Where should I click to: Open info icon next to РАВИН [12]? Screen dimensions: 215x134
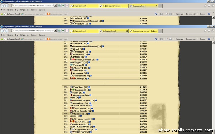(x=86, y=57)
